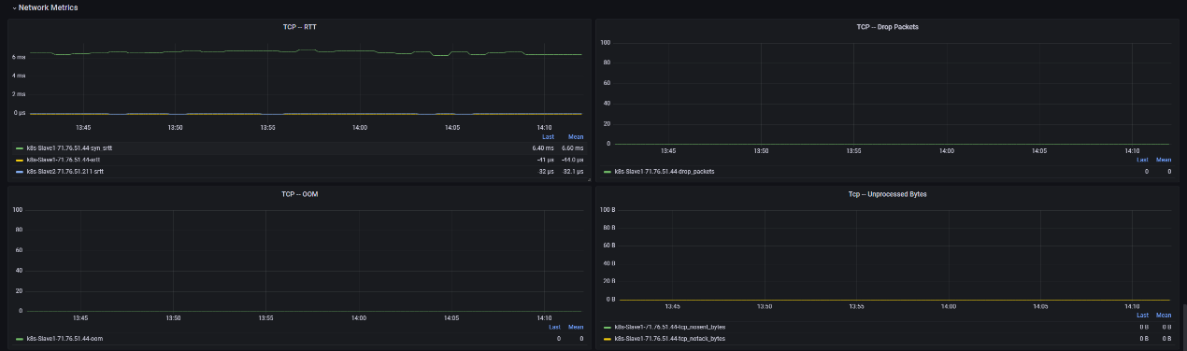The image size is (1187, 351).
Task: Click the yellow swatch beside tcp_notack_bytes
Action: [x=608, y=339]
